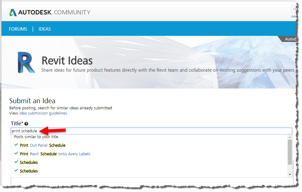Viewport: 302px width, 192px height.
Task: Open Print Out Panel Schedule suggestion
Action: (42, 145)
